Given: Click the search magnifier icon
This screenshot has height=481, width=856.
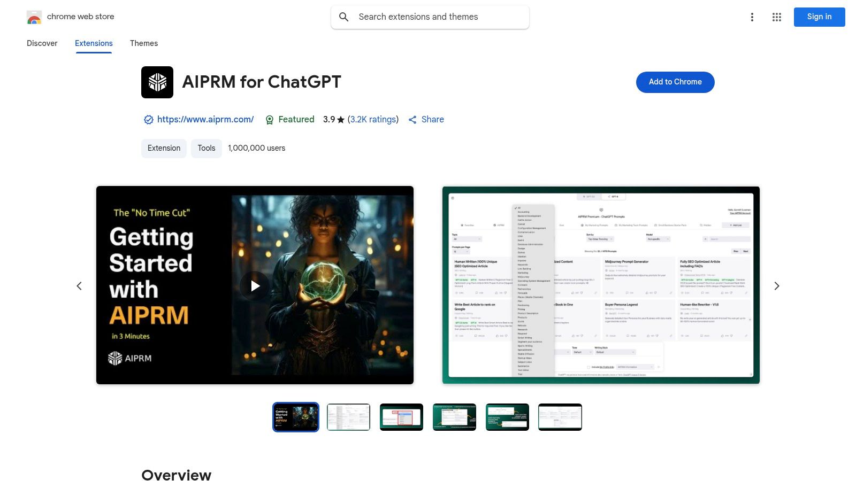Looking at the screenshot, I should (x=344, y=17).
